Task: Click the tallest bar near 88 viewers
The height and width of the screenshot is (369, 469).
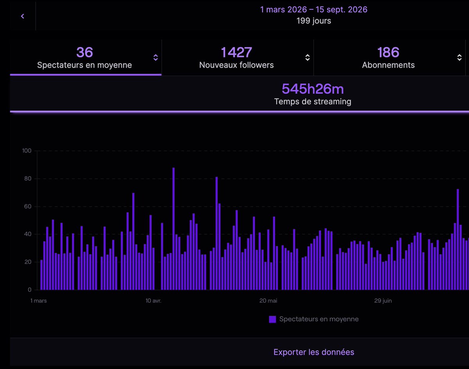Action: coord(174,229)
